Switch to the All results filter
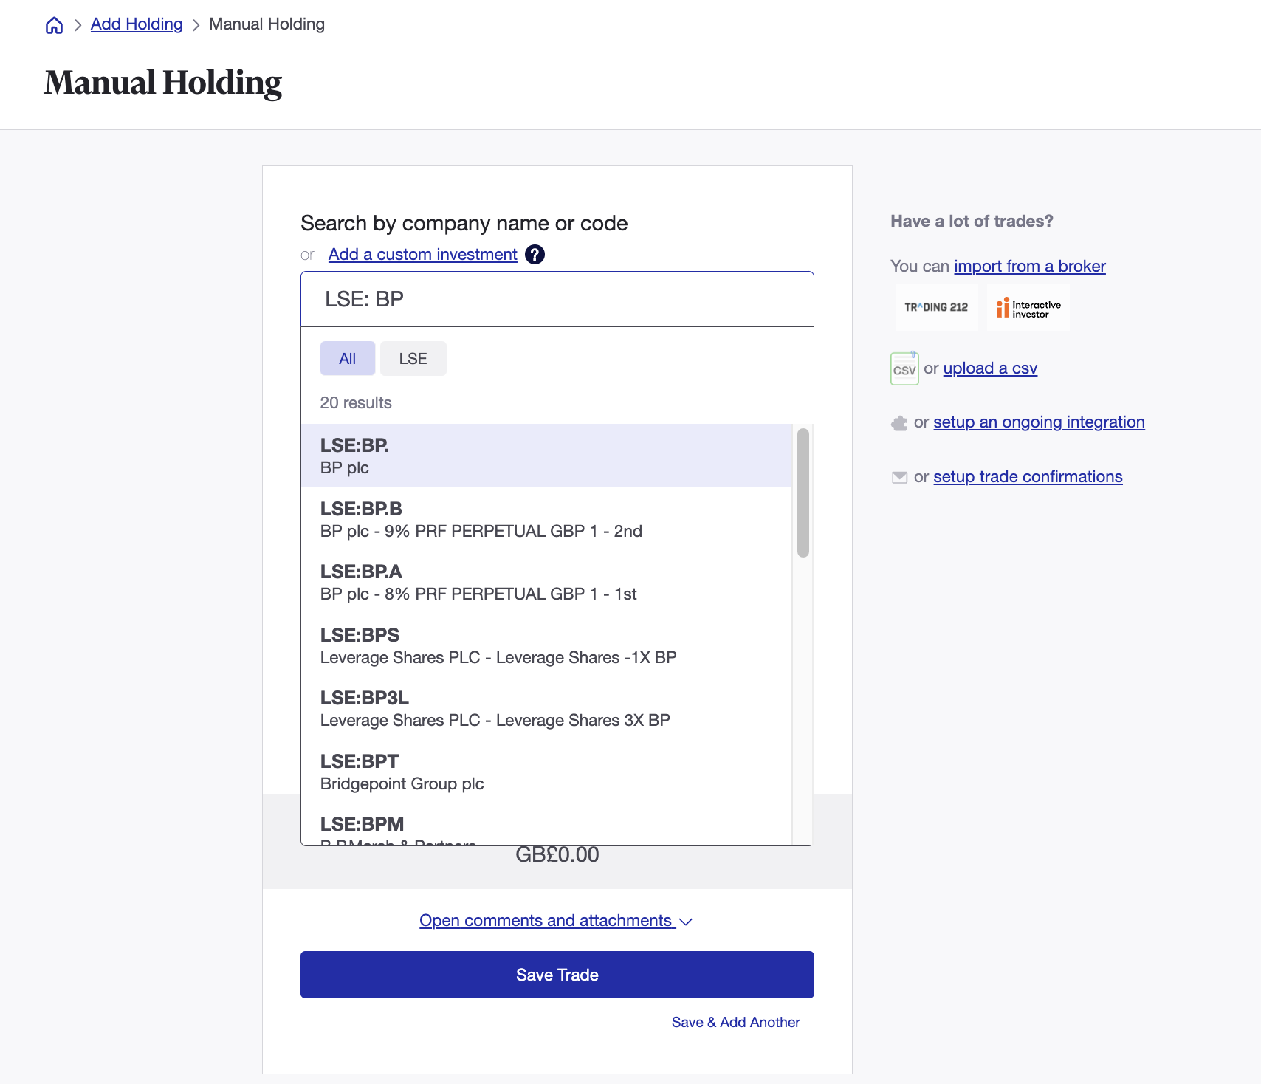Image resolution: width=1261 pixels, height=1084 pixels. coord(347,358)
